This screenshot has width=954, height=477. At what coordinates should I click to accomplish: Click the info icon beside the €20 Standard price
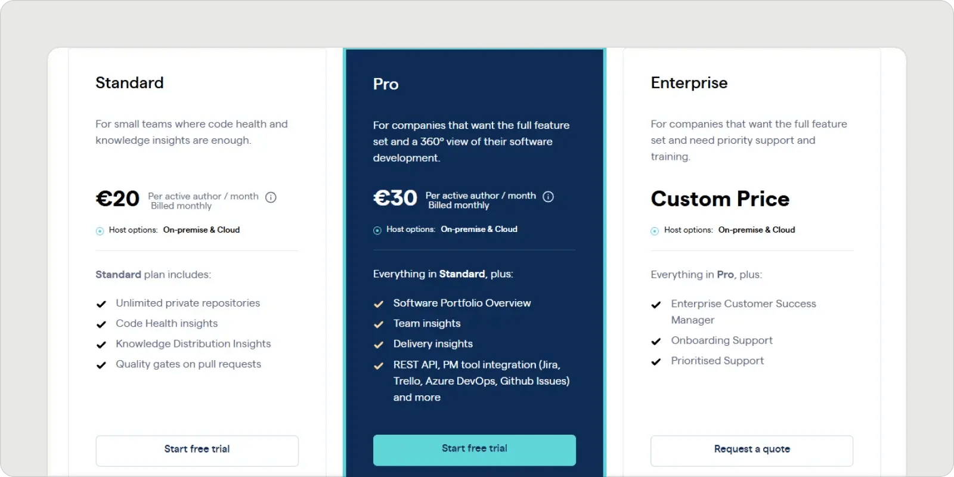(x=271, y=197)
